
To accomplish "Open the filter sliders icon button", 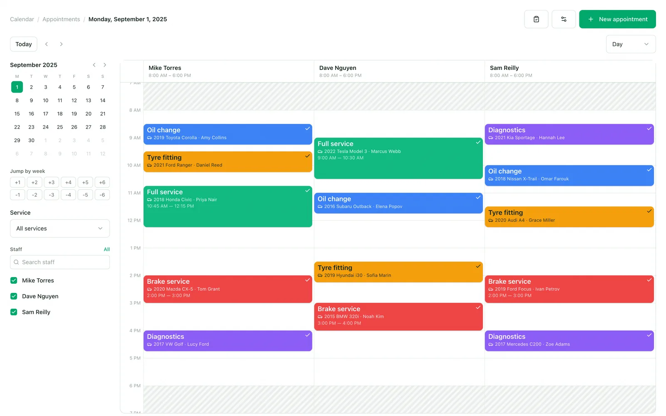I will pos(564,19).
